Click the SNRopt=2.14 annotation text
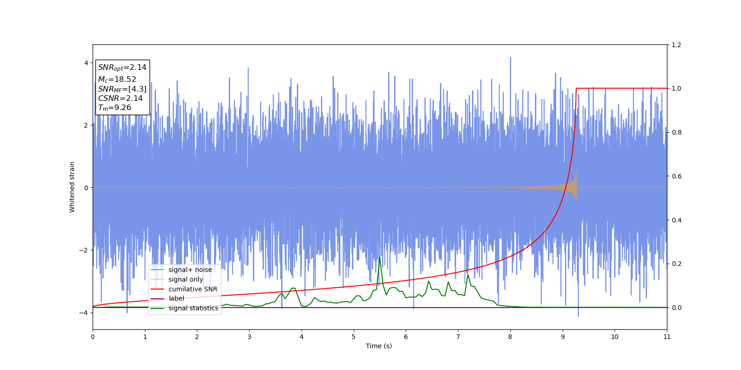 click(x=122, y=68)
